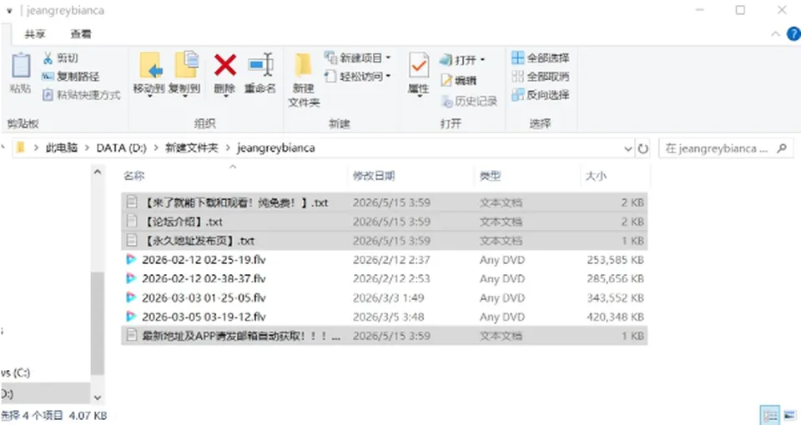Switch to the Share (共享) tab
801x425 pixels.
click(35, 34)
